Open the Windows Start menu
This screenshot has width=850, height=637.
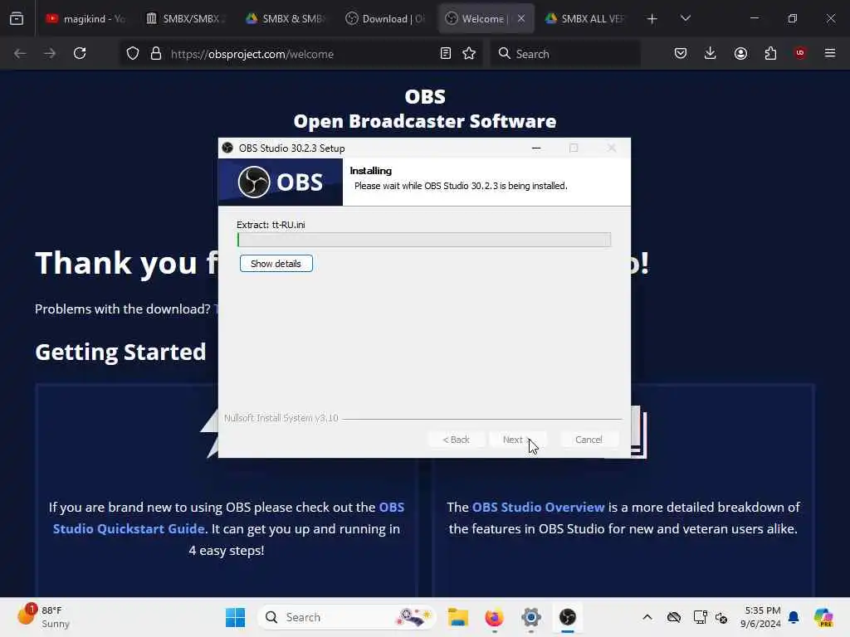(235, 617)
